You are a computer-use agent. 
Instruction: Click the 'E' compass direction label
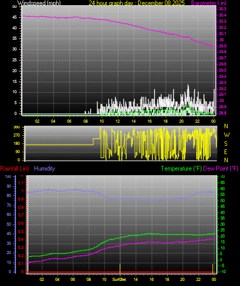point(226,152)
